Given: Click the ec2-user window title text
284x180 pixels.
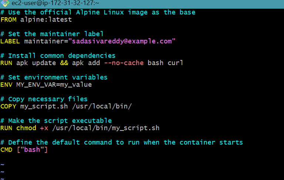Looking at the screenshot, I should (x=55, y=3).
